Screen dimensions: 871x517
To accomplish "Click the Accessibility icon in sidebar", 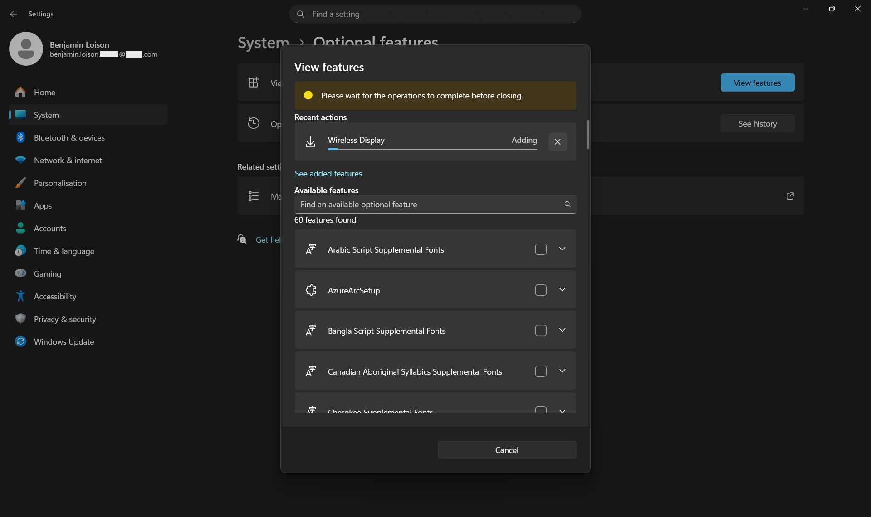I will pyautogui.click(x=20, y=296).
